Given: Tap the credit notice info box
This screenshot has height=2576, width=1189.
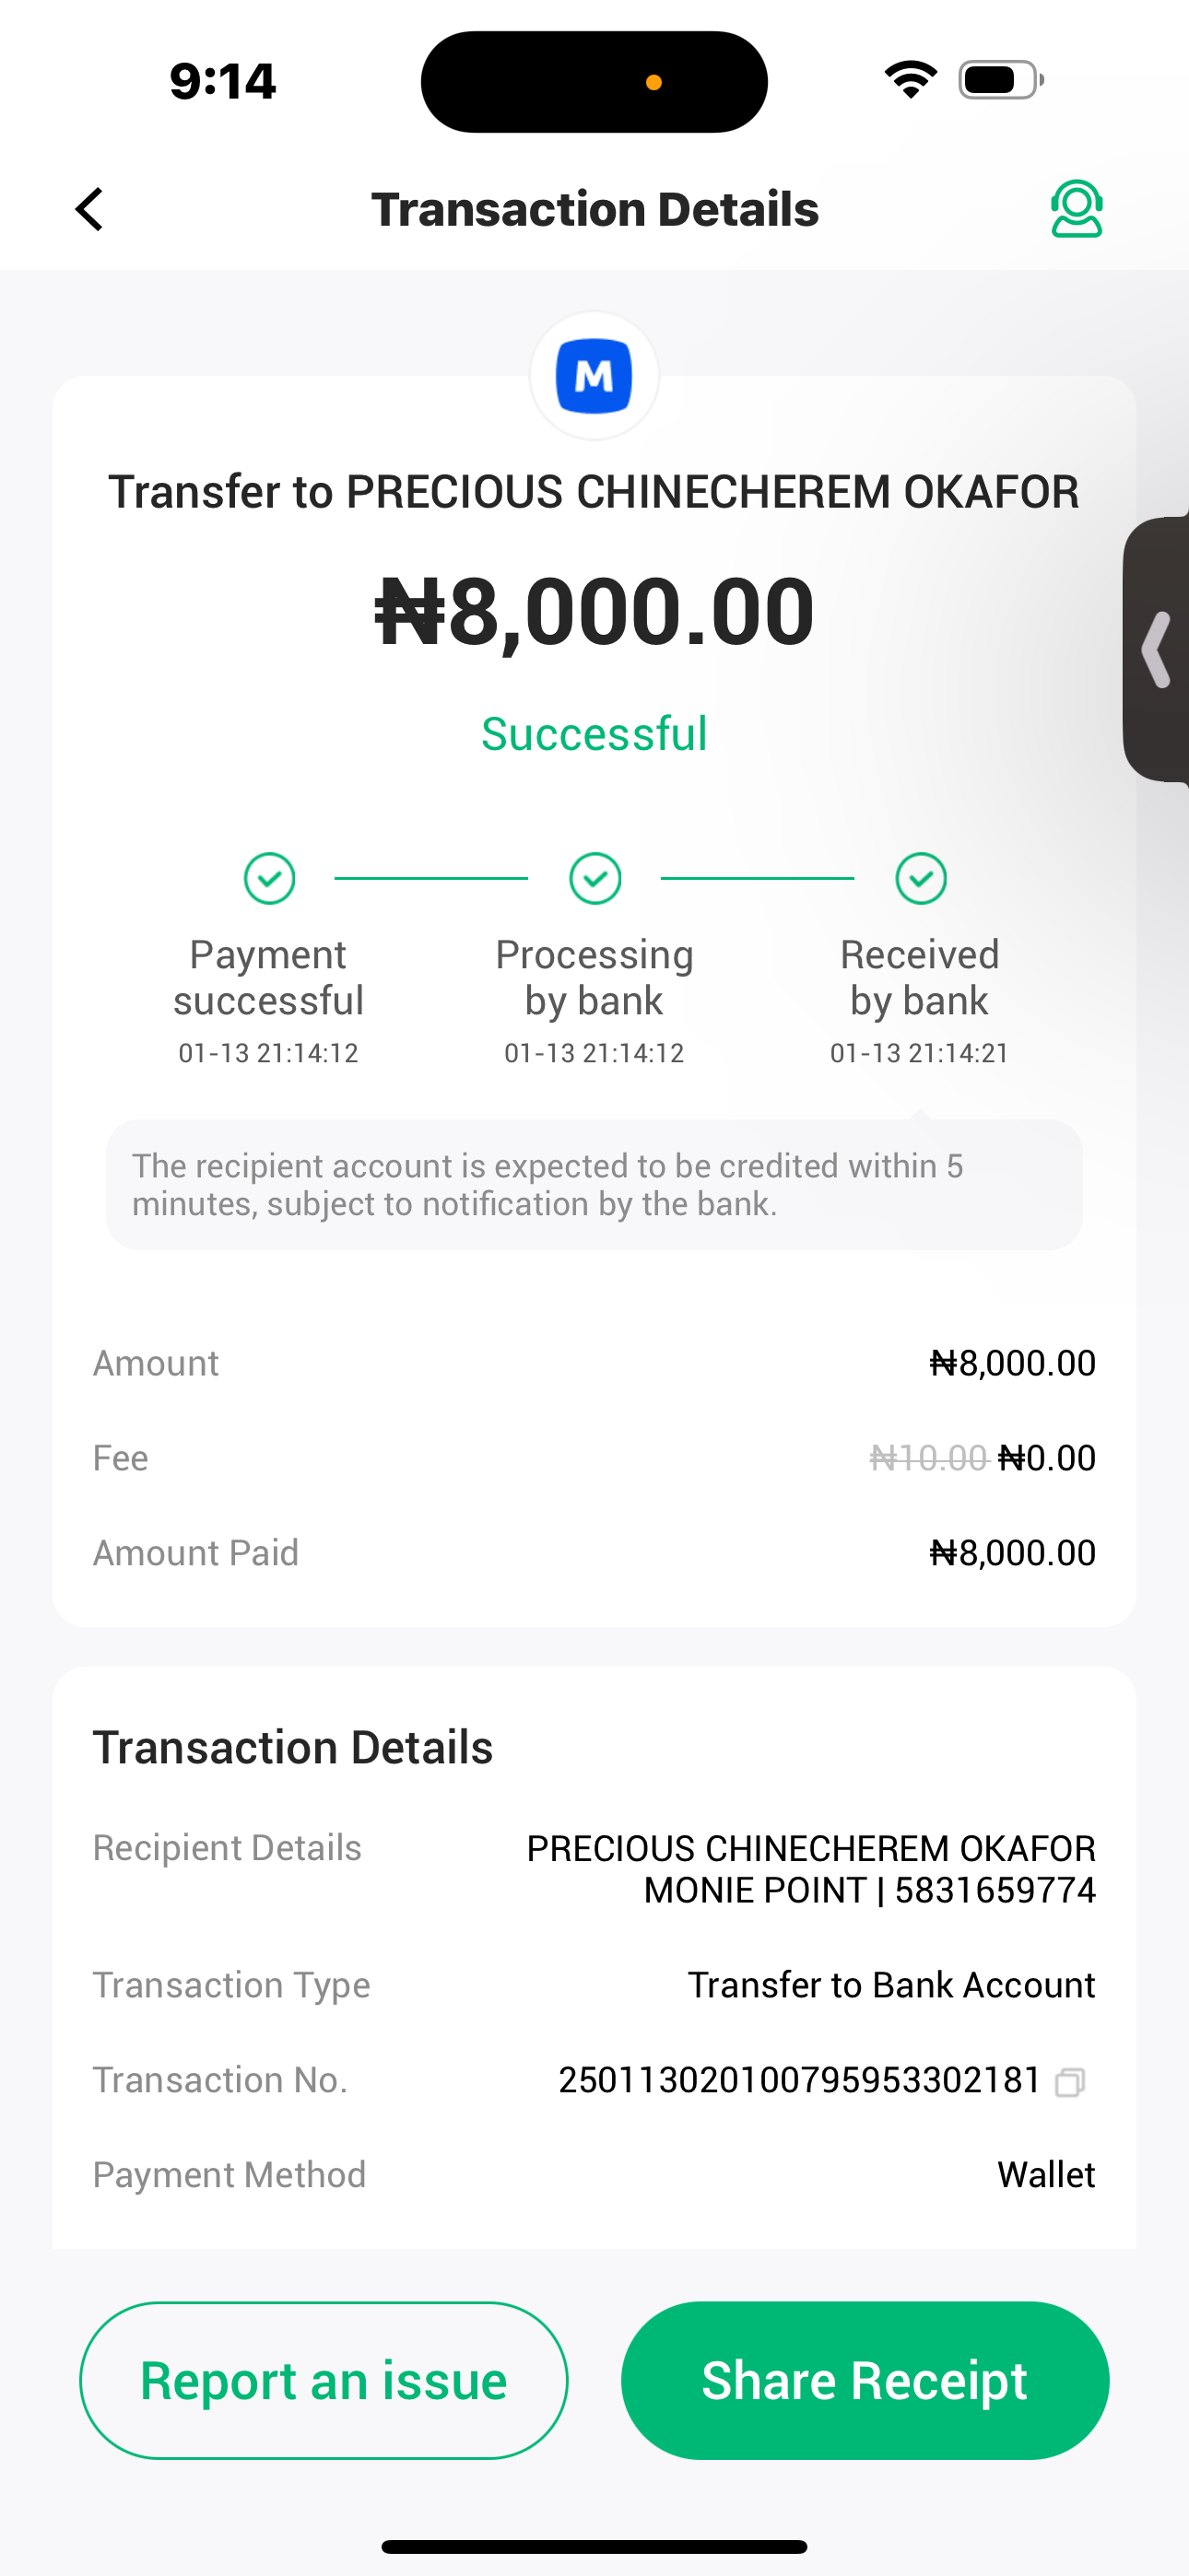Looking at the screenshot, I should 594,1185.
